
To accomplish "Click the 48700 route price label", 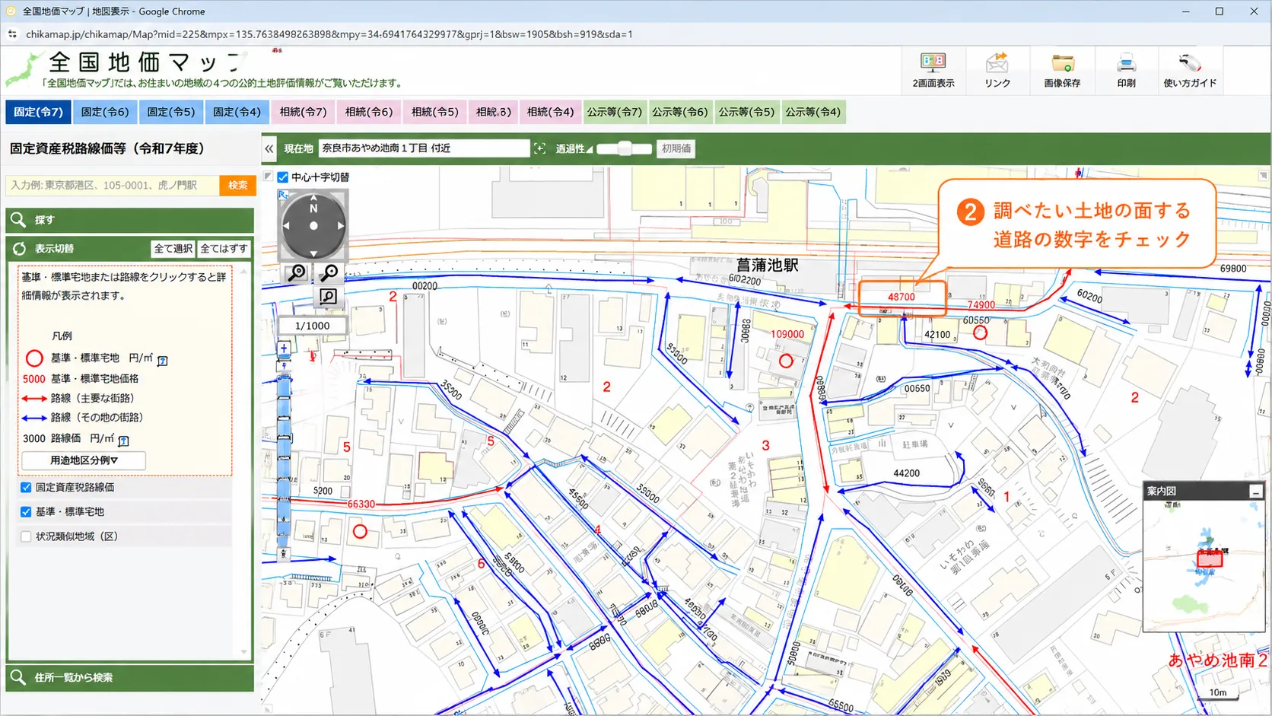I will coord(901,298).
